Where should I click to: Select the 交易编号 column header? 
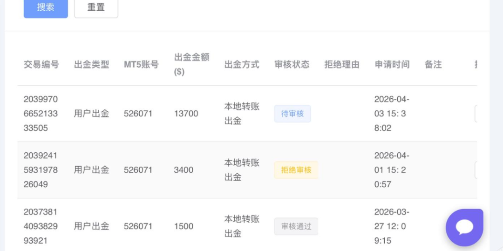[41, 64]
